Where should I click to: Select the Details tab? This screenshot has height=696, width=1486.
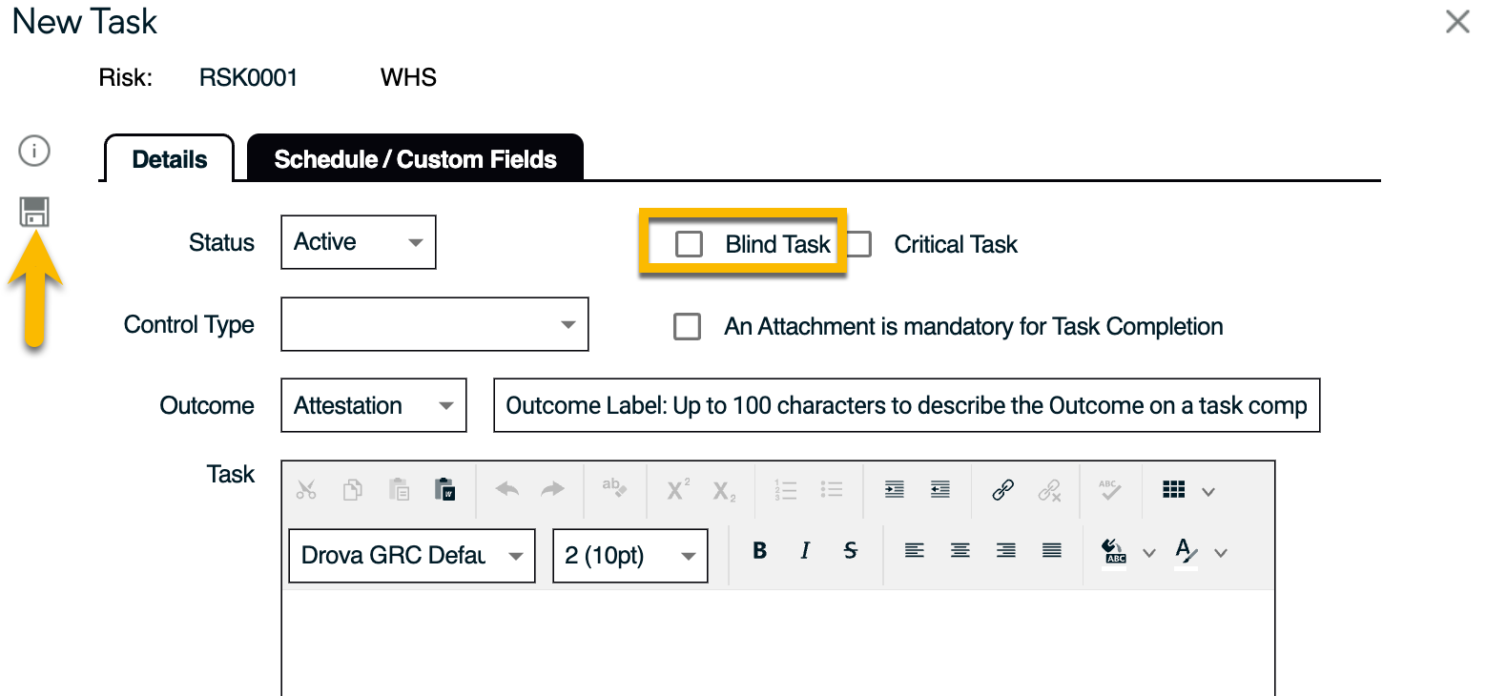[169, 159]
